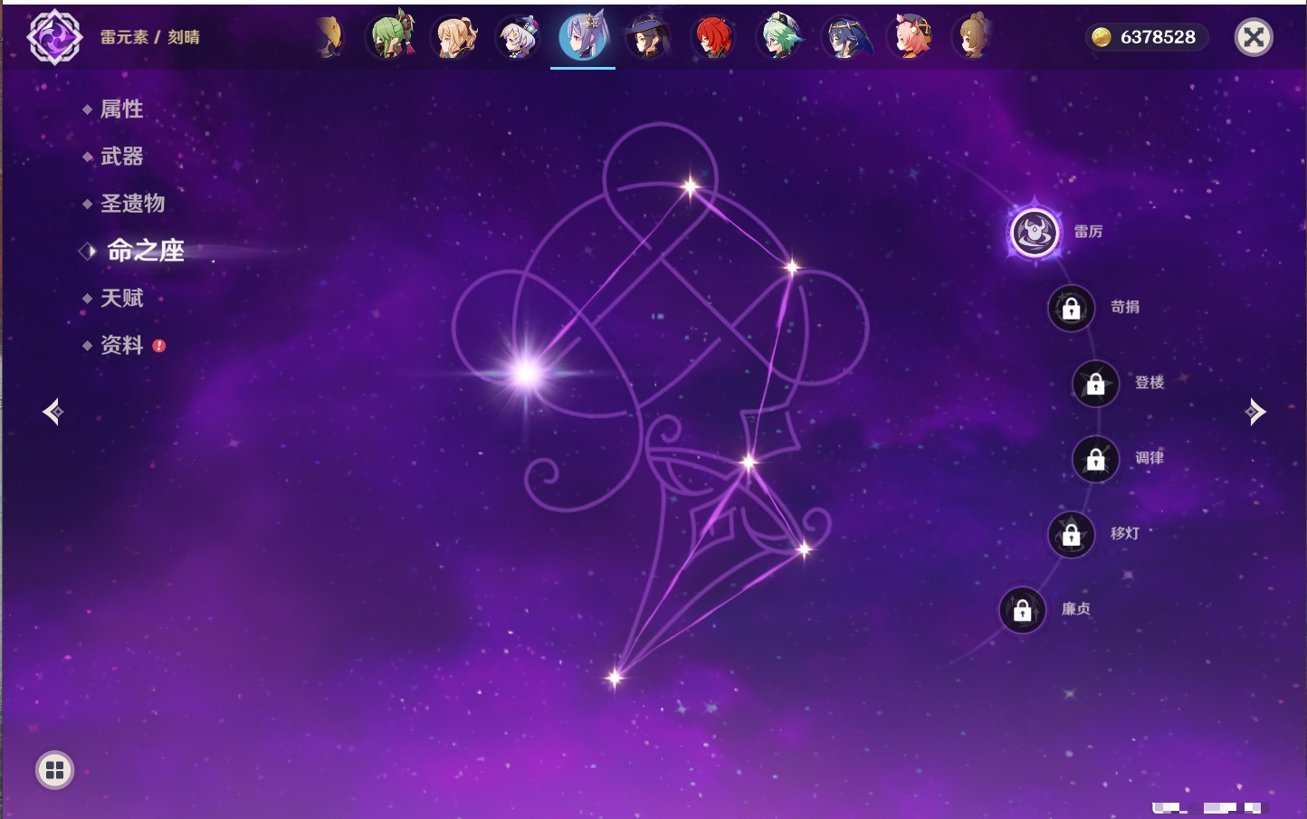This screenshot has width=1307, height=819.
Task: Click the 移灯 constellation label
Action: pos(1125,533)
